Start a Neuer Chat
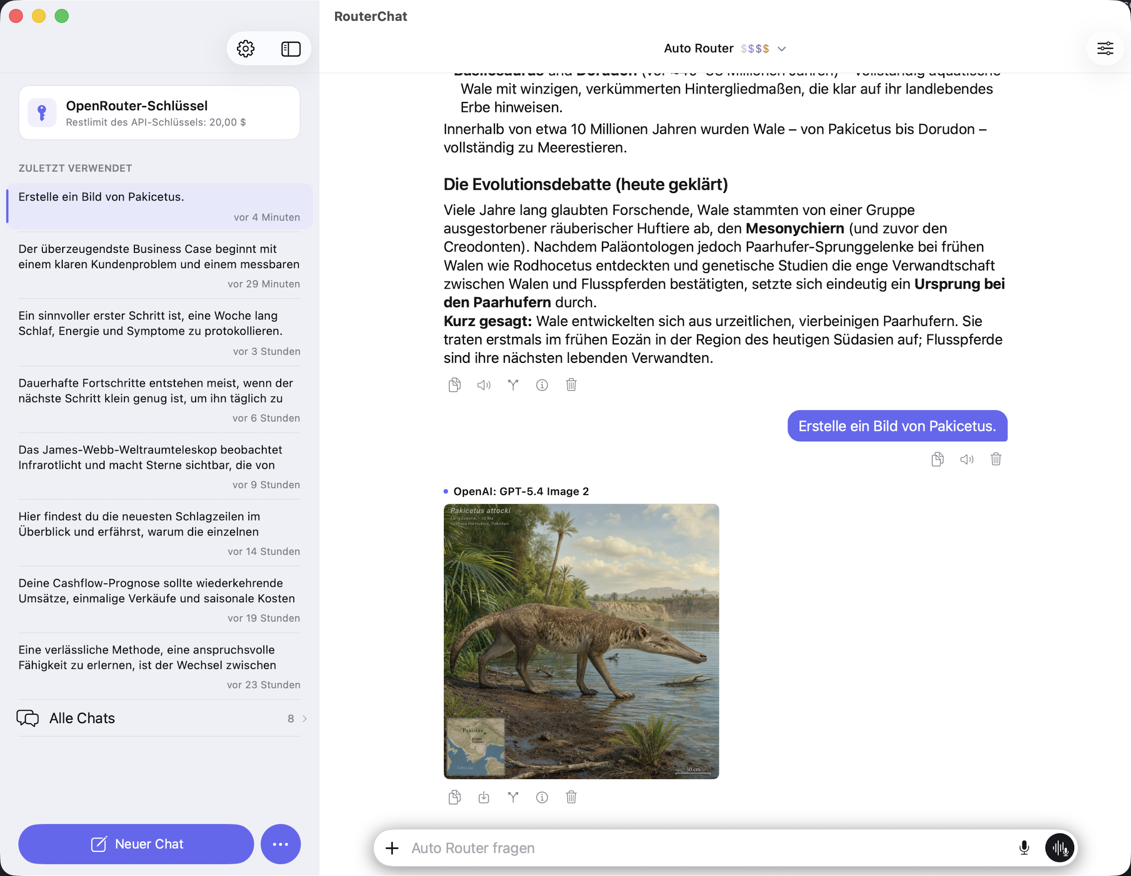This screenshot has width=1131, height=876. [136, 845]
